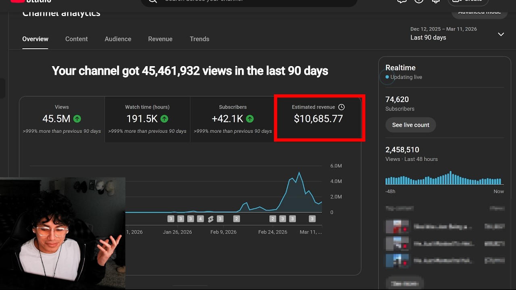Click the blue Updating live dot
This screenshot has height=290, width=516.
click(x=387, y=77)
